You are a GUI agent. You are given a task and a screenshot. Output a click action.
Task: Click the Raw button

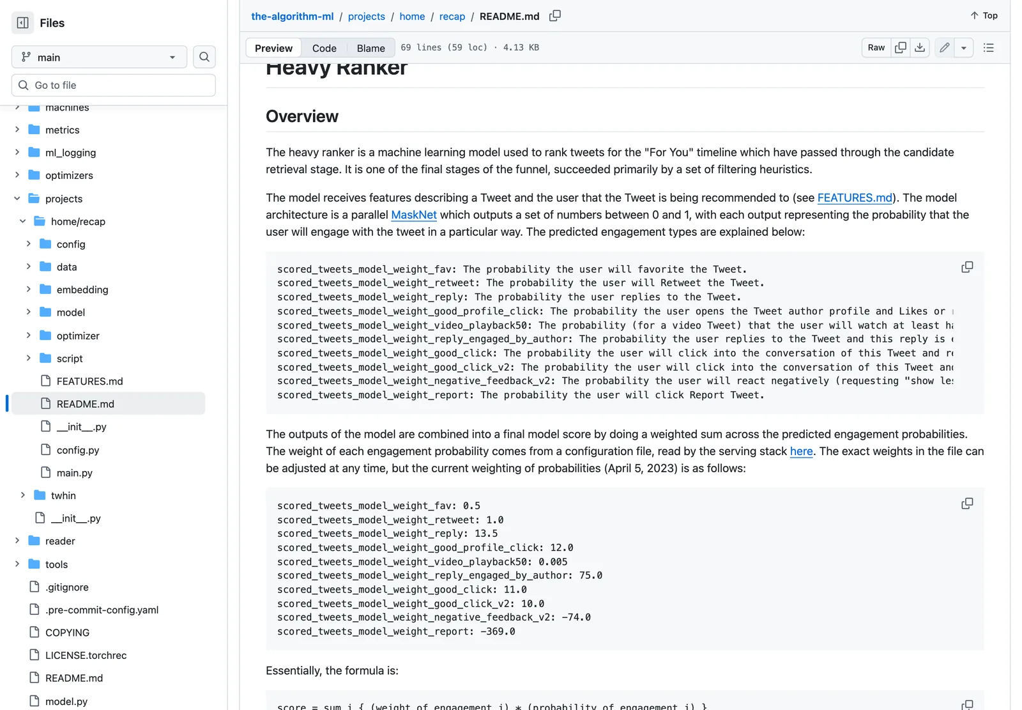pyautogui.click(x=876, y=47)
